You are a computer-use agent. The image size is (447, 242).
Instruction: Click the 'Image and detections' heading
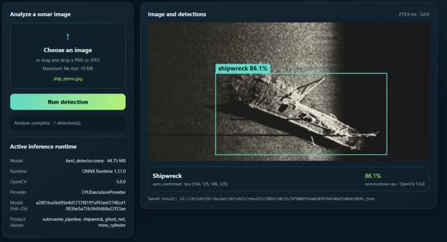177,14
